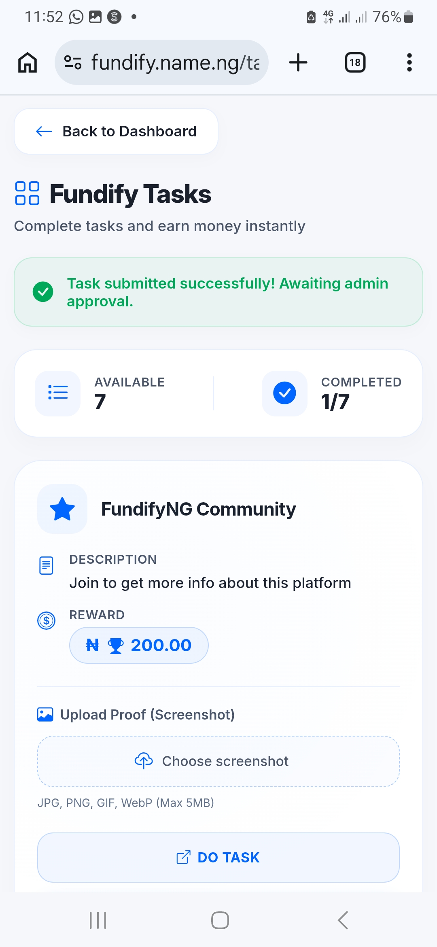Open a new tab with plus icon

pos(298,63)
